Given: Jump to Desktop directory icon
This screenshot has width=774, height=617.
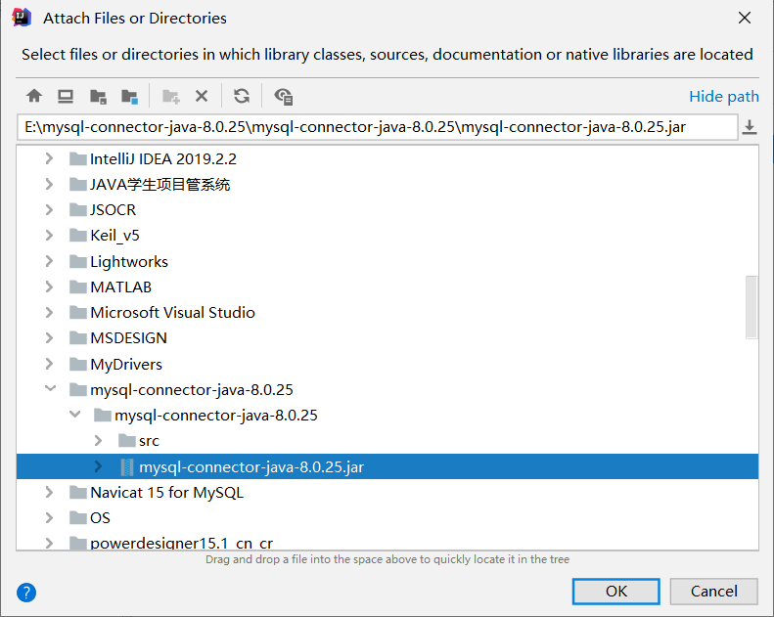Looking at the screenshot, I should [66, 96].
